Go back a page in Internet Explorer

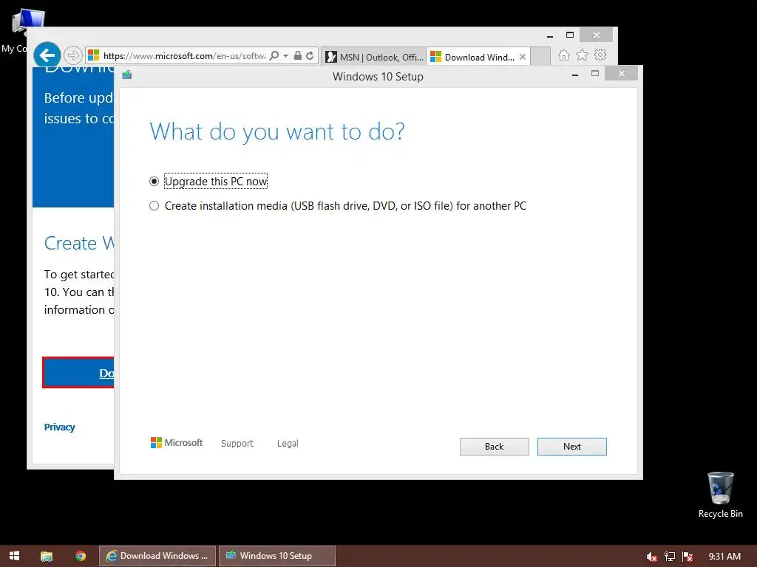(x=47, y=55)
